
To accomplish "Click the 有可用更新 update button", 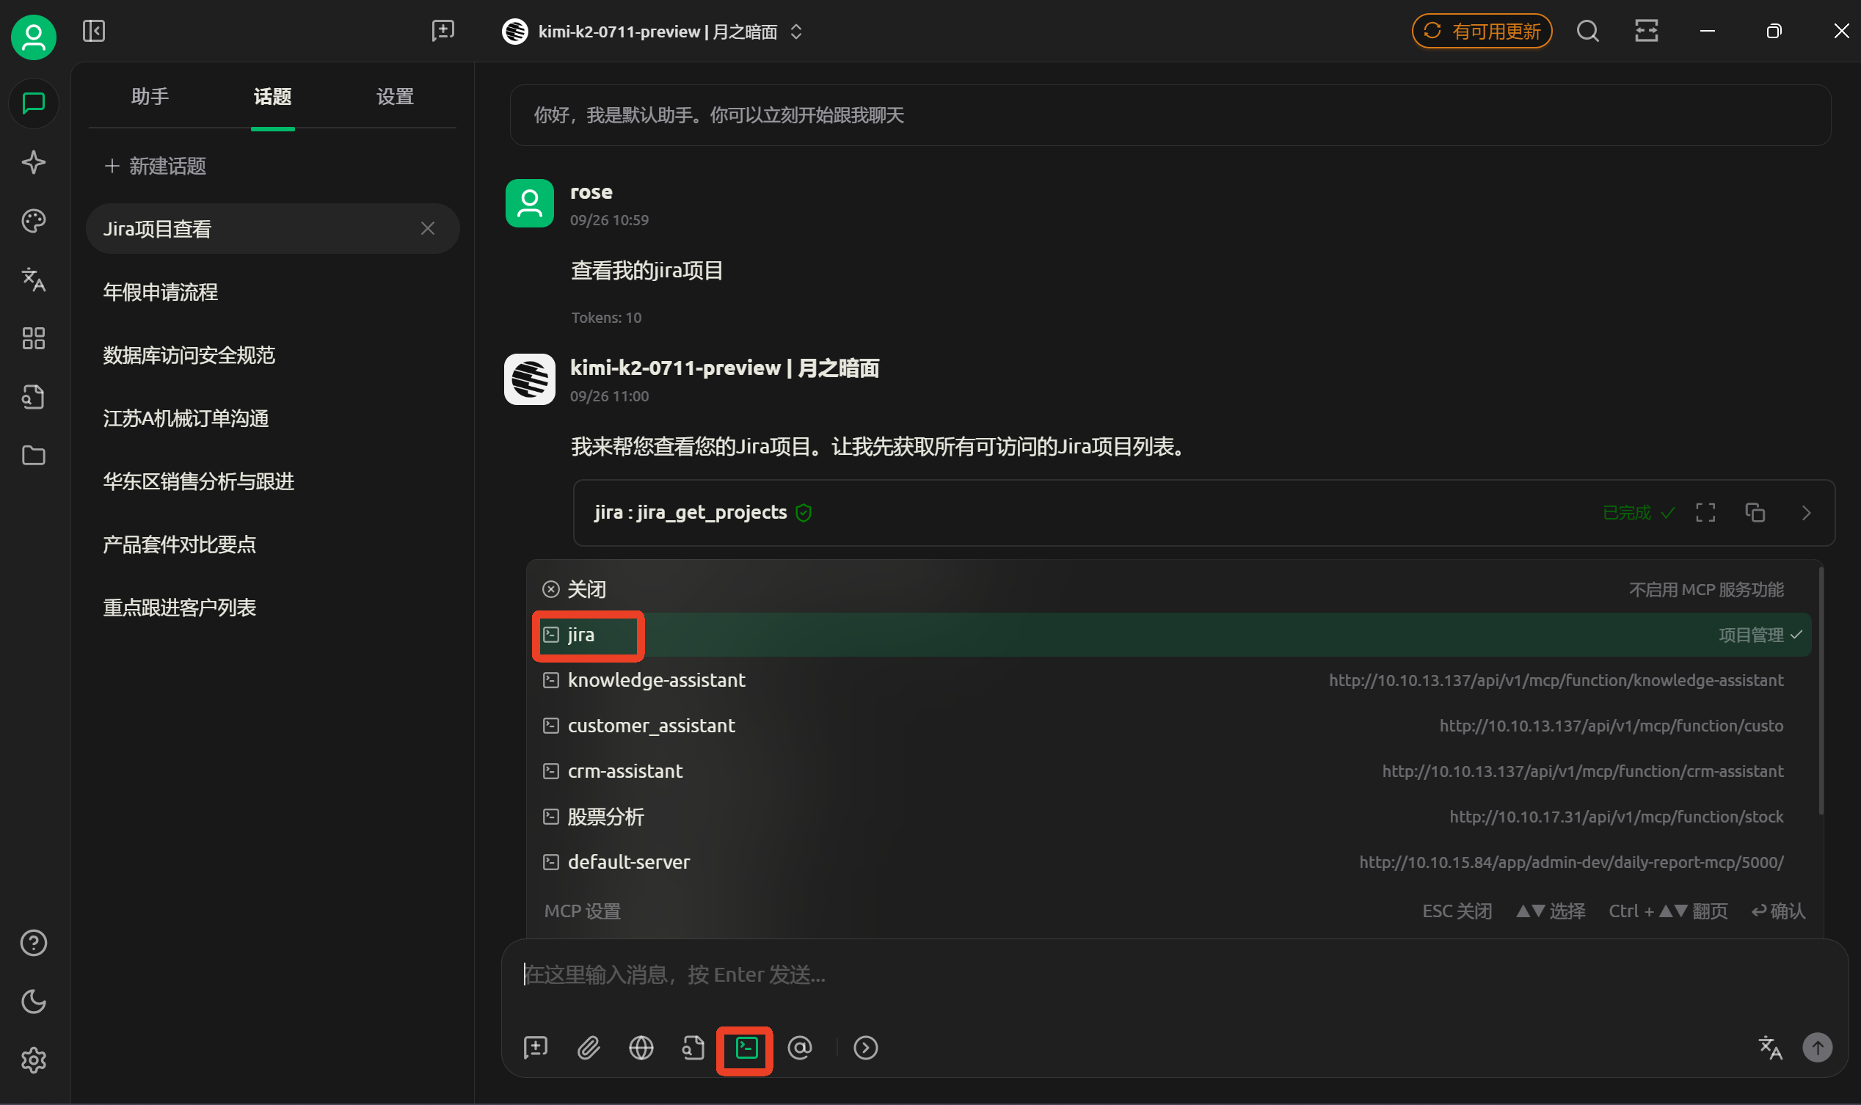I will pyautogui.click(x=1481, y=32).
